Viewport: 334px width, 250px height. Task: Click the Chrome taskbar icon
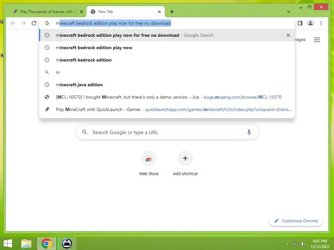point(46,243)
